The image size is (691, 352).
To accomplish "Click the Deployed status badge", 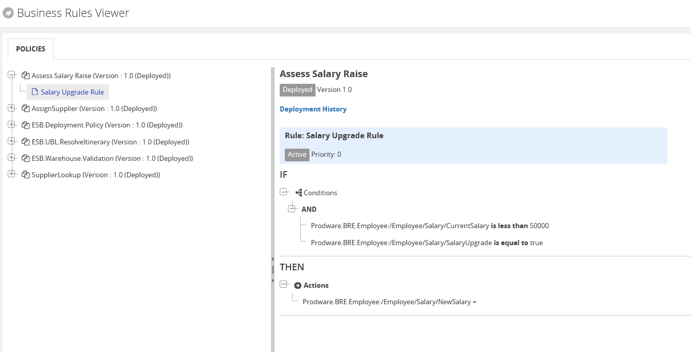I will pos(297,89).
